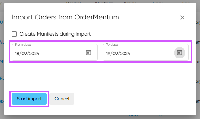Viewport: 200px width, 119px height.
Task: Cancel the order import dialog
Action: 62,99
